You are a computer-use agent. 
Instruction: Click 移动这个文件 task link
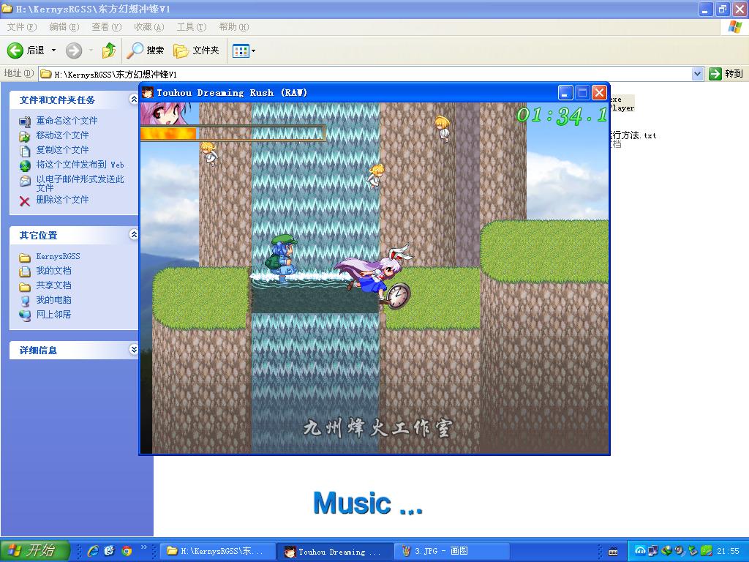pyautogui.click(x=63, y=135)
